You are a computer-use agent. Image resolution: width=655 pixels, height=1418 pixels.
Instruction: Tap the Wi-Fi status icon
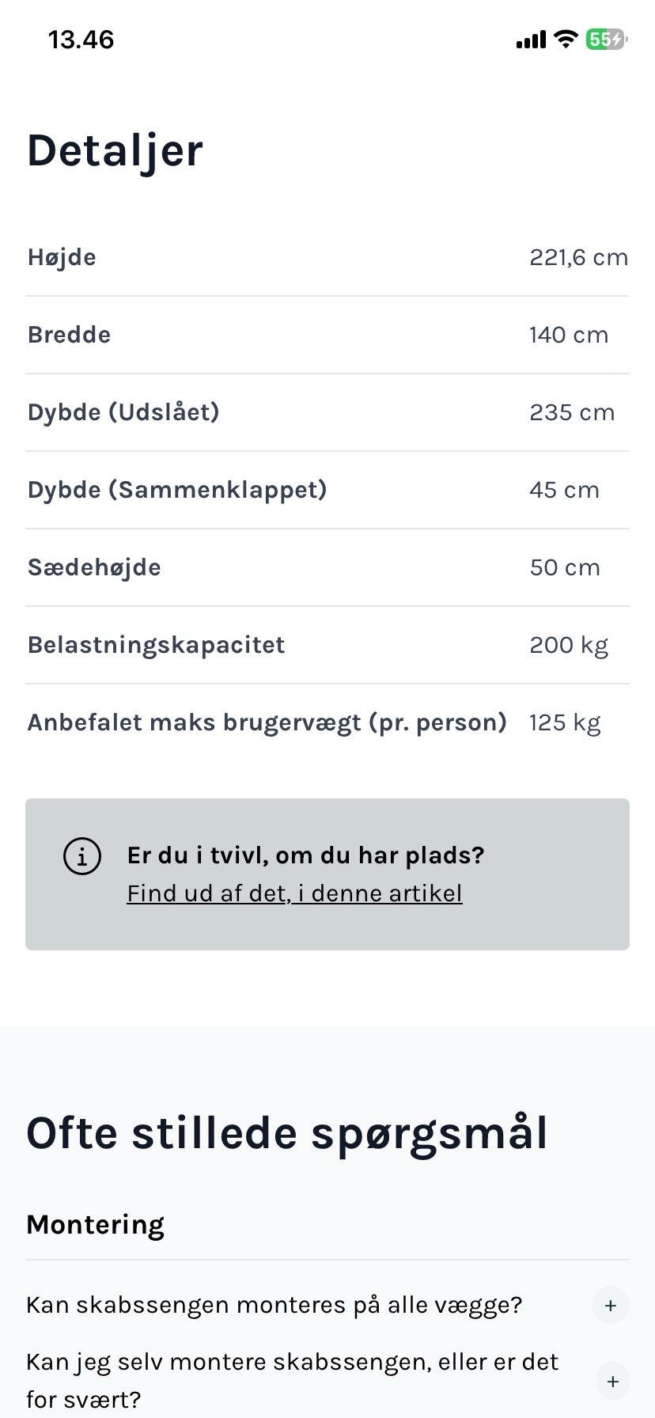pyautogui.click(x=566, y=39)
